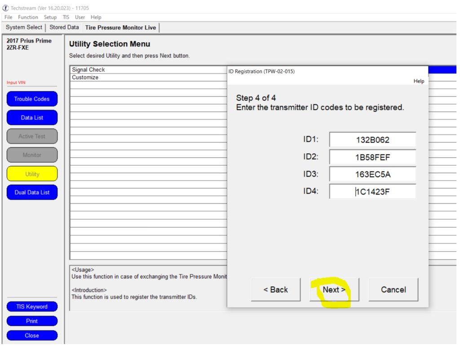Open the Help menu in menu bar
Screen dimensions: 460x346
(x=96, y=18)
